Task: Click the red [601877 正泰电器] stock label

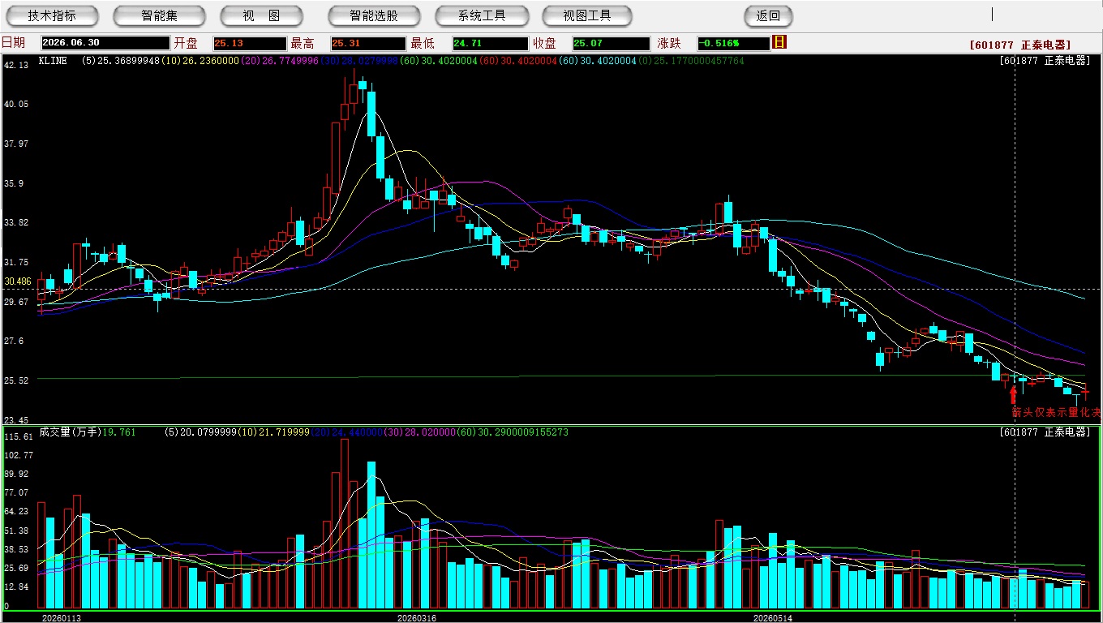Action: click(x=1019, y=45)
